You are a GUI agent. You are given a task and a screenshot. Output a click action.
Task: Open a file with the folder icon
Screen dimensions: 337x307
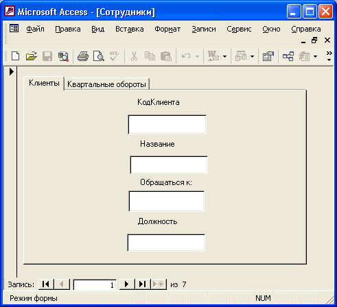coord(32,56)
